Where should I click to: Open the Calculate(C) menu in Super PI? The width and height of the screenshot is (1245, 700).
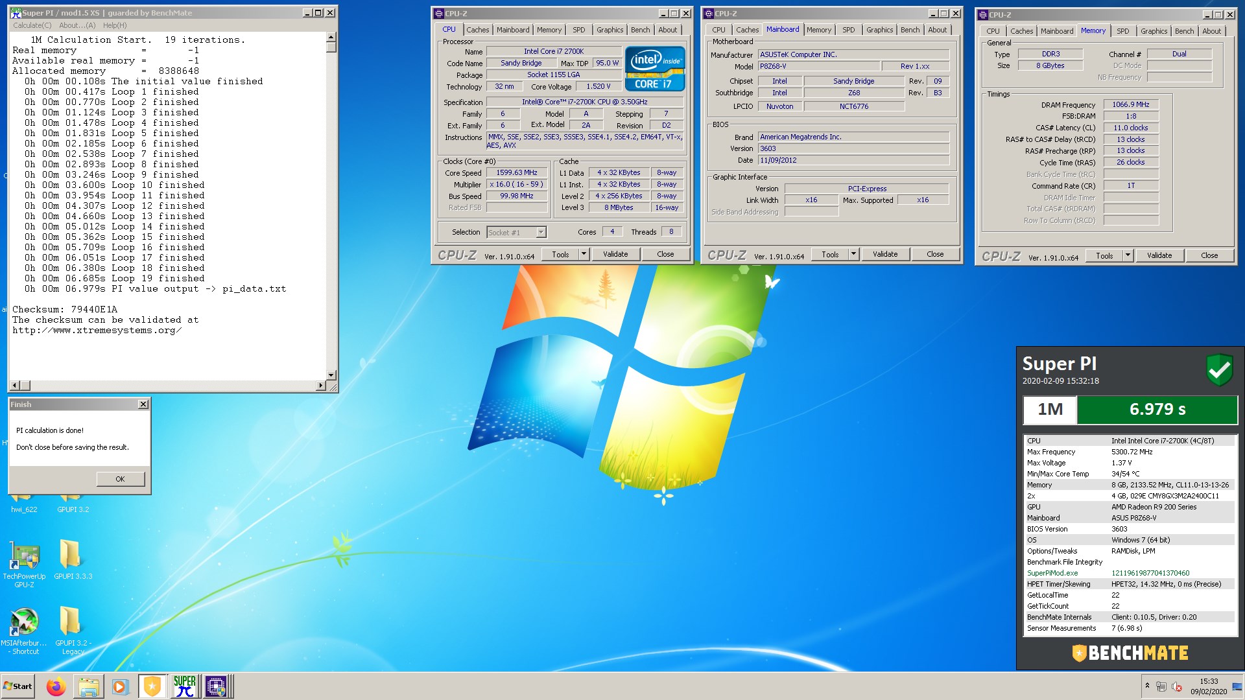point(32,25)
